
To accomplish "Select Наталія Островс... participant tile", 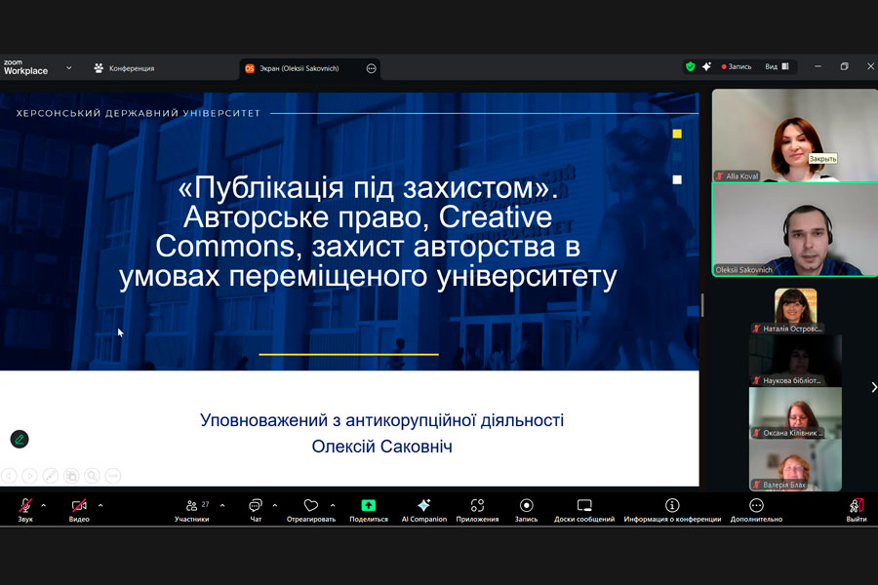I will tap(795, 311).
